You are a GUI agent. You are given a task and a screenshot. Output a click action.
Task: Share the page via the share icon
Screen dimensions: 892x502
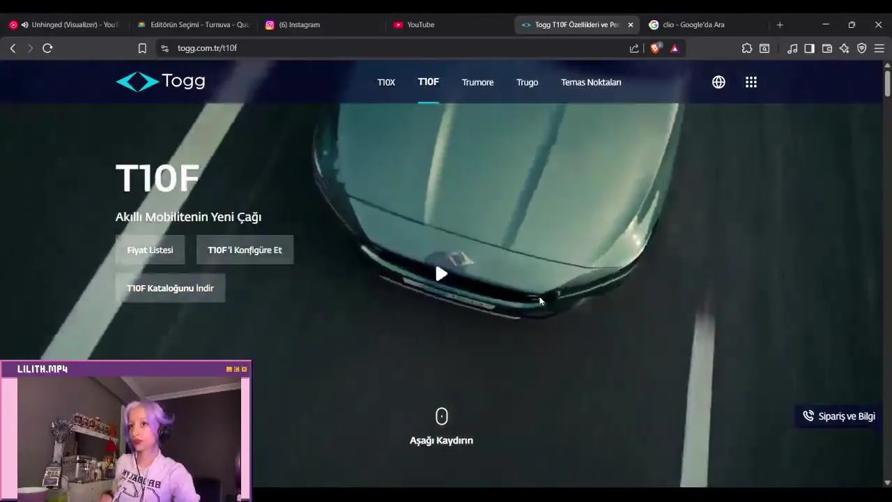(x=634, y=48)
